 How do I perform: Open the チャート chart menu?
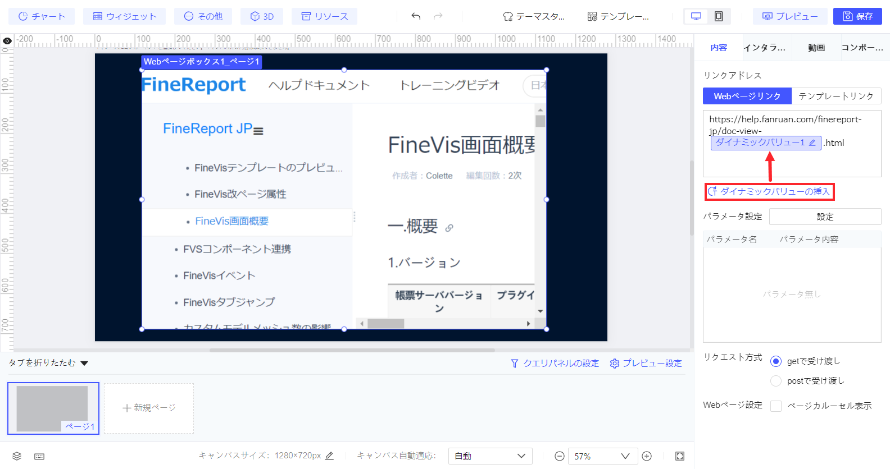[42, 16]
